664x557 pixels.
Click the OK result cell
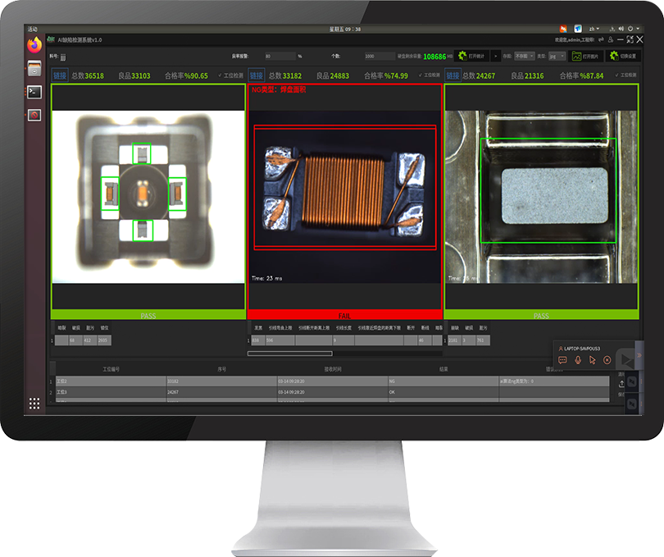tap(443, 392)
